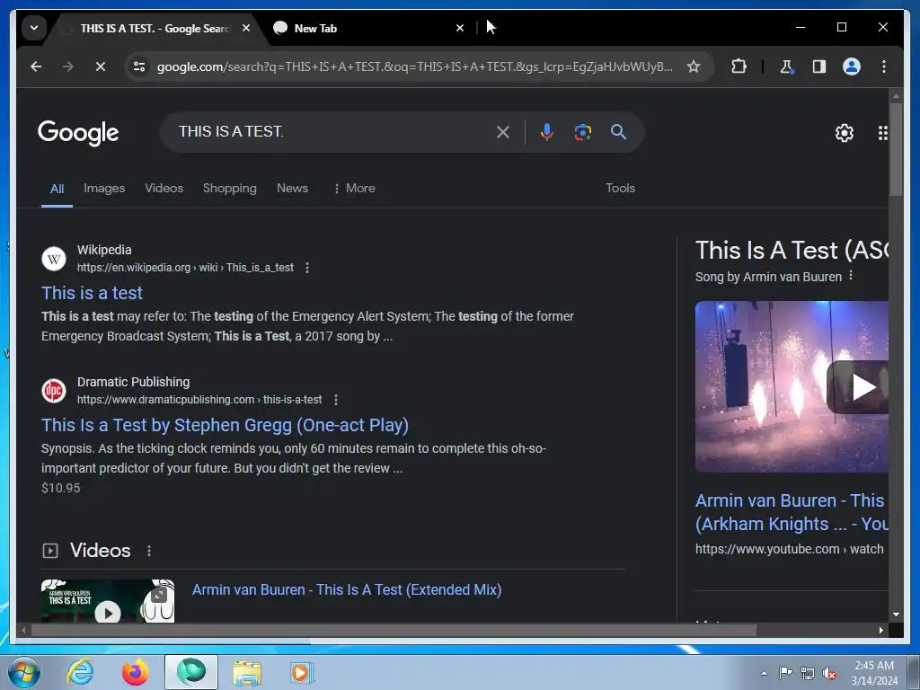The width and height of the screenshot is (920, 690).
Task: Open the Chrome profile avatar
Action: [852, 66]
